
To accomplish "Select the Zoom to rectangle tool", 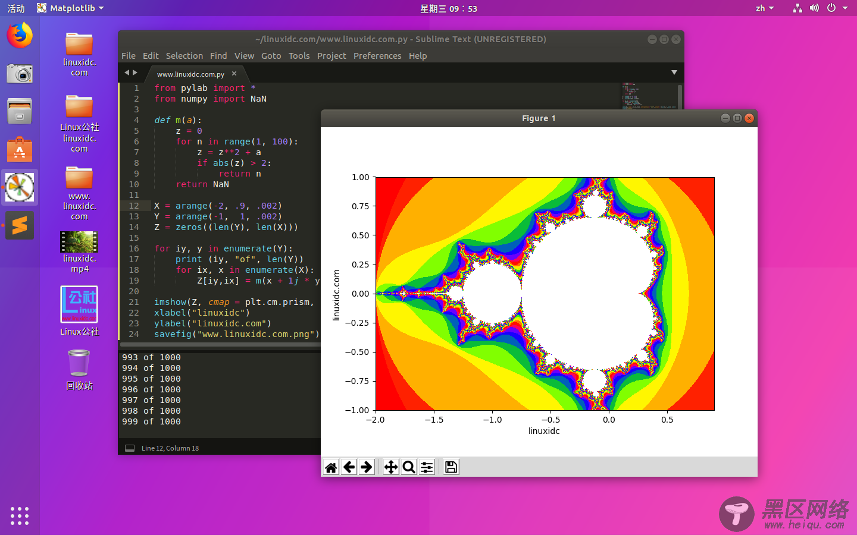I will pyautogui.click(x=409, y=467).
